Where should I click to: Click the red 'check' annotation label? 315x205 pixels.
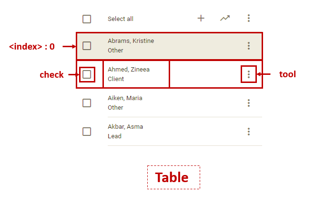[51, 75]
